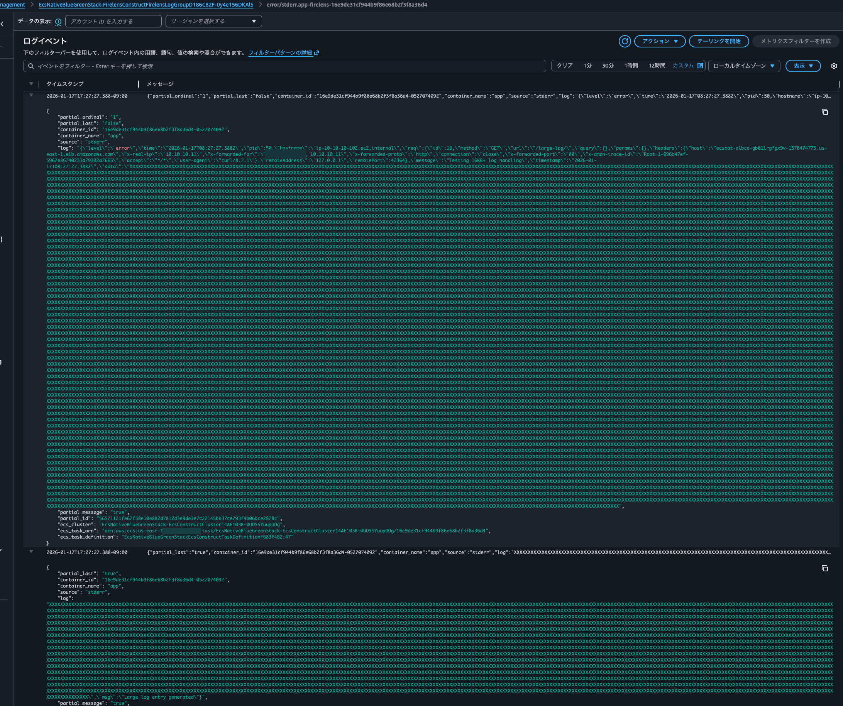Copy the first expanded log event JSON
The image size is (843, 706).
point(824,112)
